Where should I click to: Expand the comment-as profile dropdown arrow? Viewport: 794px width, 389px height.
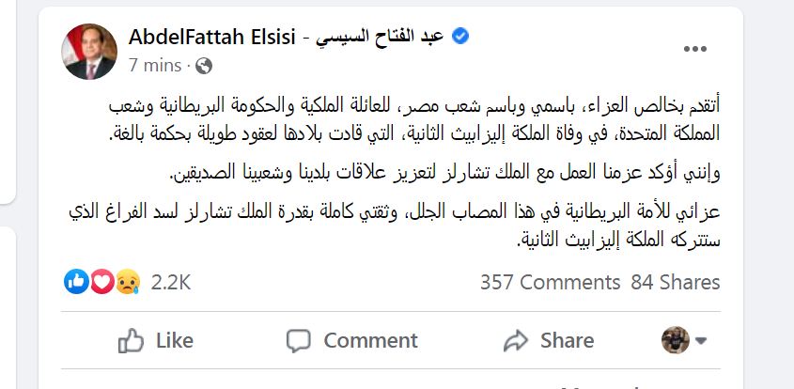tap(699, 340)
